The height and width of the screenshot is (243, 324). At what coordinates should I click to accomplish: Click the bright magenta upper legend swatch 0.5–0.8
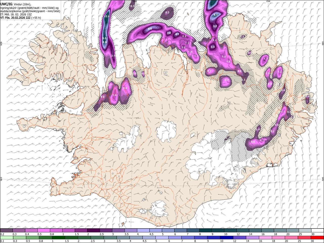click(x=44, y=230)
